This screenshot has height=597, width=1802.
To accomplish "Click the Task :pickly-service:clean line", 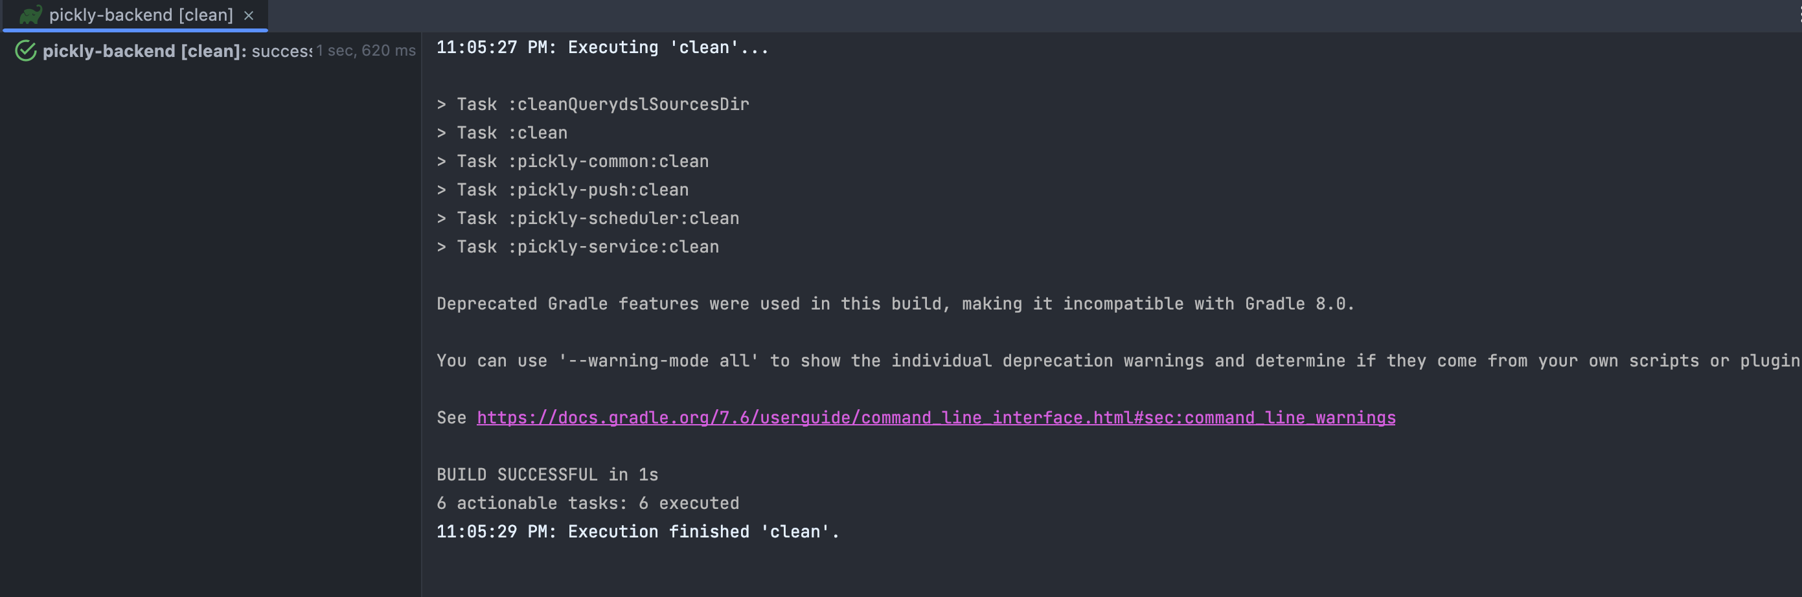I will [x=578, y=247].
